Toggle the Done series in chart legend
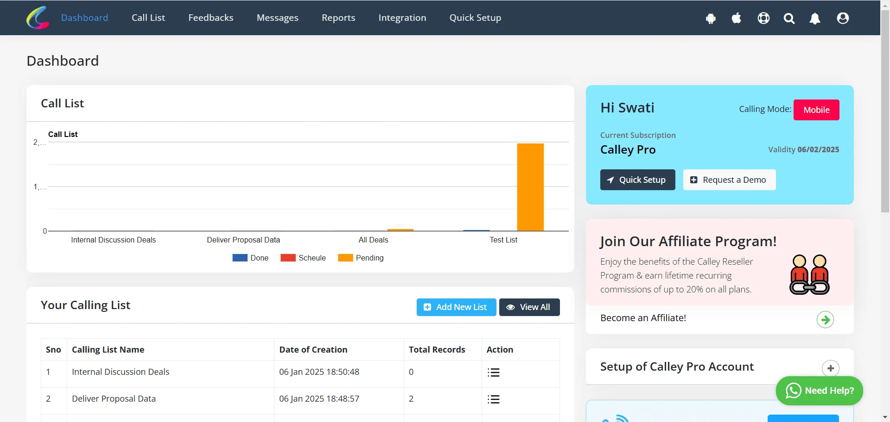Screen dimensions: 890x422 point(250,258)
